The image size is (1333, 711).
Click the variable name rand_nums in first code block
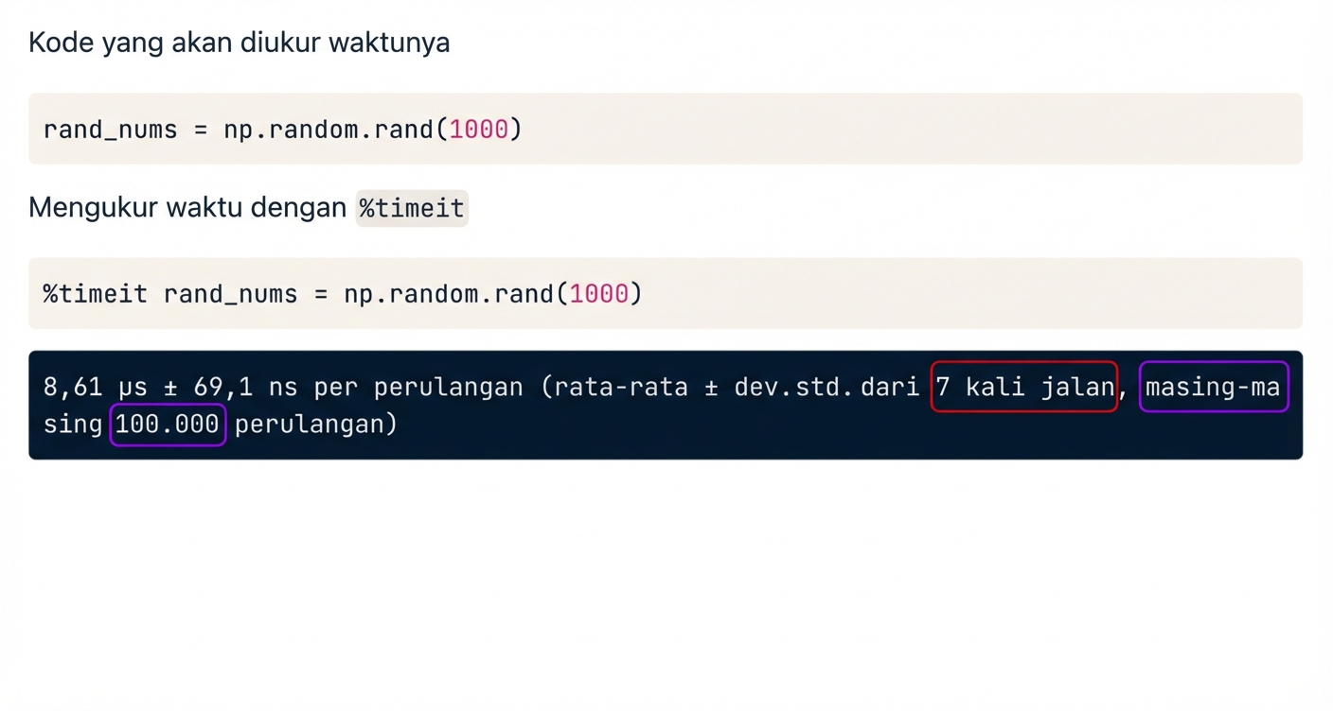pos(110,129)
